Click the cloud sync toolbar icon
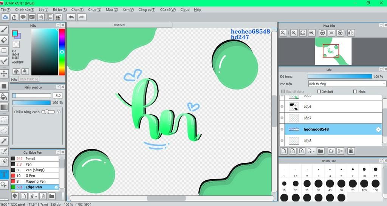 tap(5, 17)
